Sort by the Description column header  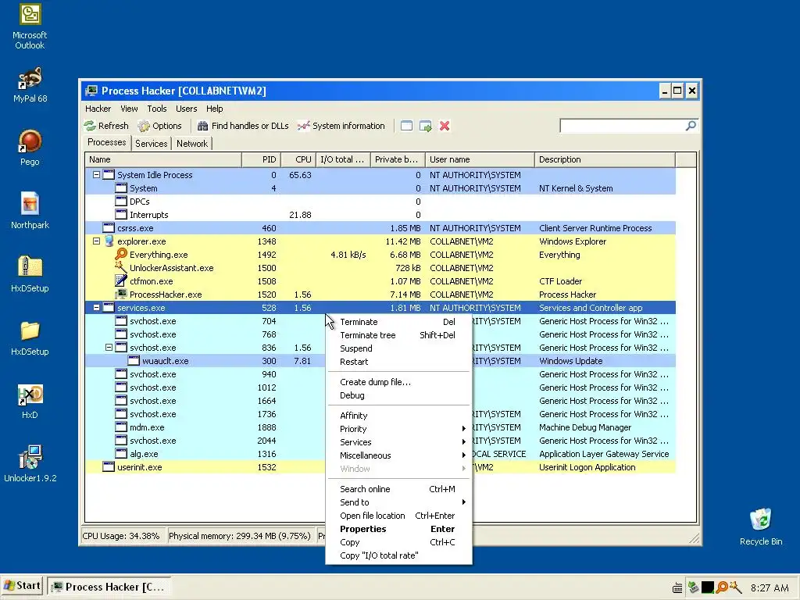(605, 159)
